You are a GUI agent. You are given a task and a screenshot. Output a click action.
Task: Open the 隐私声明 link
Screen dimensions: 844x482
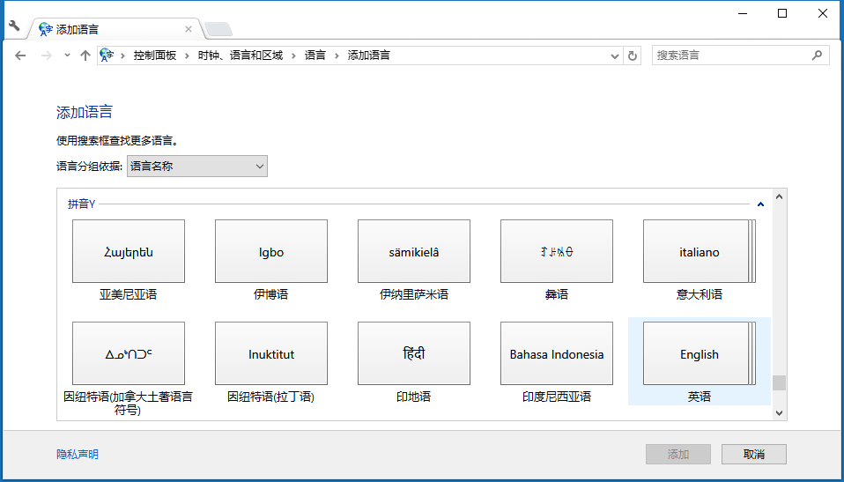coord(78,454)
